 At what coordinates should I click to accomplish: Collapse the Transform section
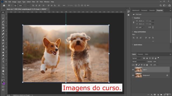132,18
